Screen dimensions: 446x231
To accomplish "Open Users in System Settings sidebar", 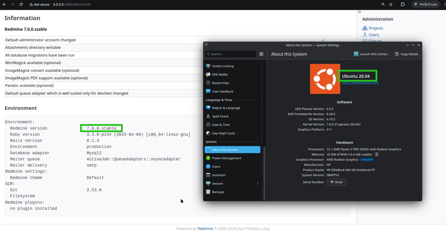I will (x=232, y=167).
